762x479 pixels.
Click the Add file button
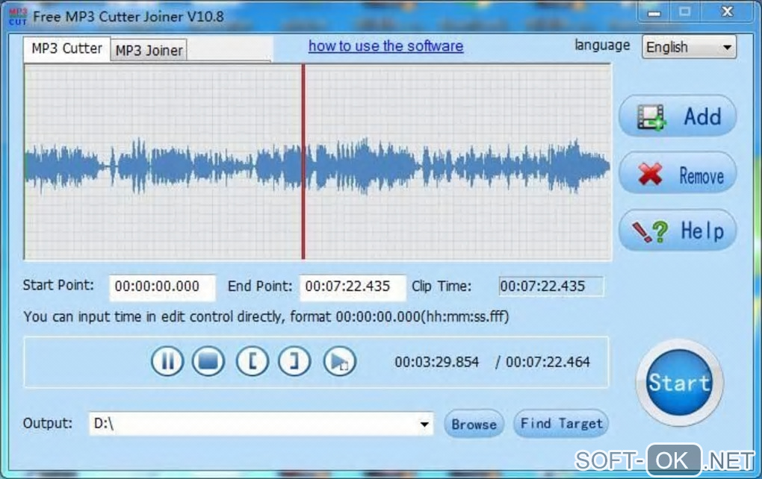(x=678, y=116)
